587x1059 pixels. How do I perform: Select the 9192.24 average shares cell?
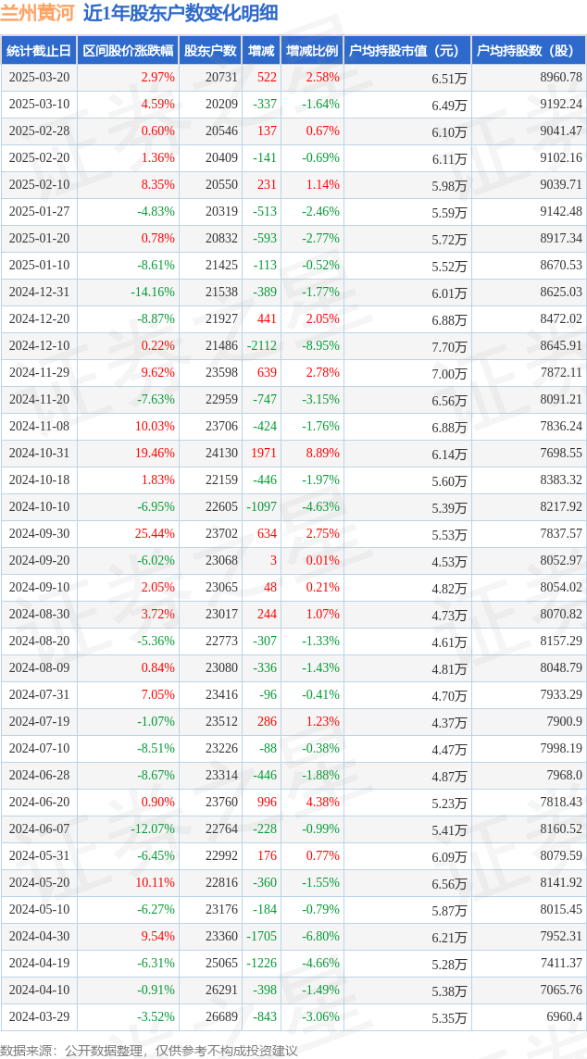(x=529, y=104)
